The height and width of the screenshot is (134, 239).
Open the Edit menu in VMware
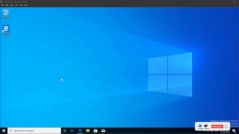[7, 5]
